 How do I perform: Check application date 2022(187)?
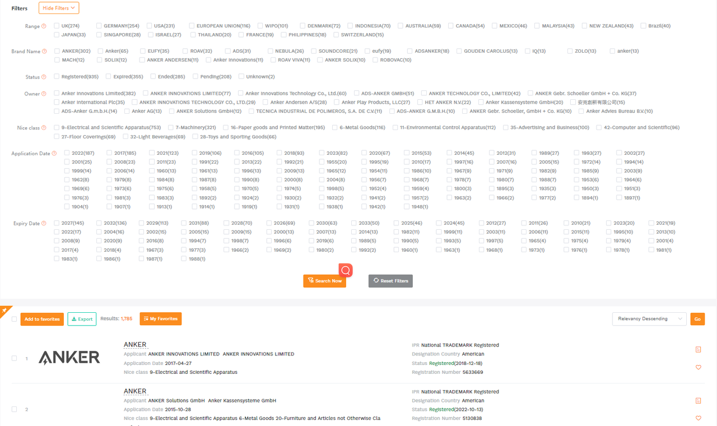pos(67,153)
